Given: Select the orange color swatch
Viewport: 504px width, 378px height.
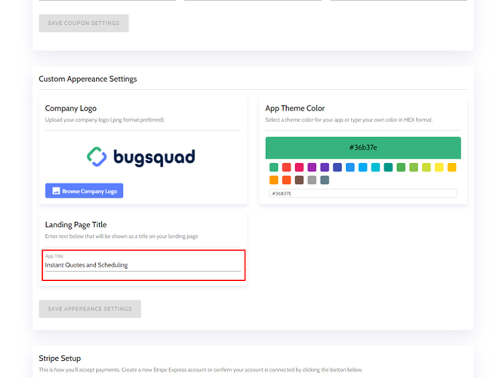Looking at the screenshot, I should click(274, 180).
